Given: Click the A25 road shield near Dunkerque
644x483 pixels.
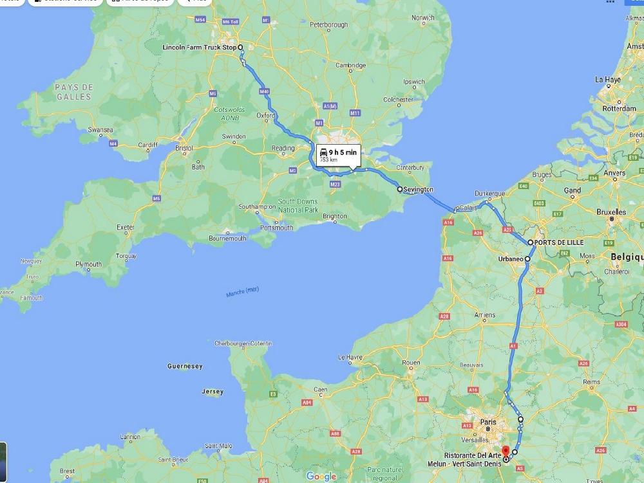Looking at the screenshot, I should point(507,230).
